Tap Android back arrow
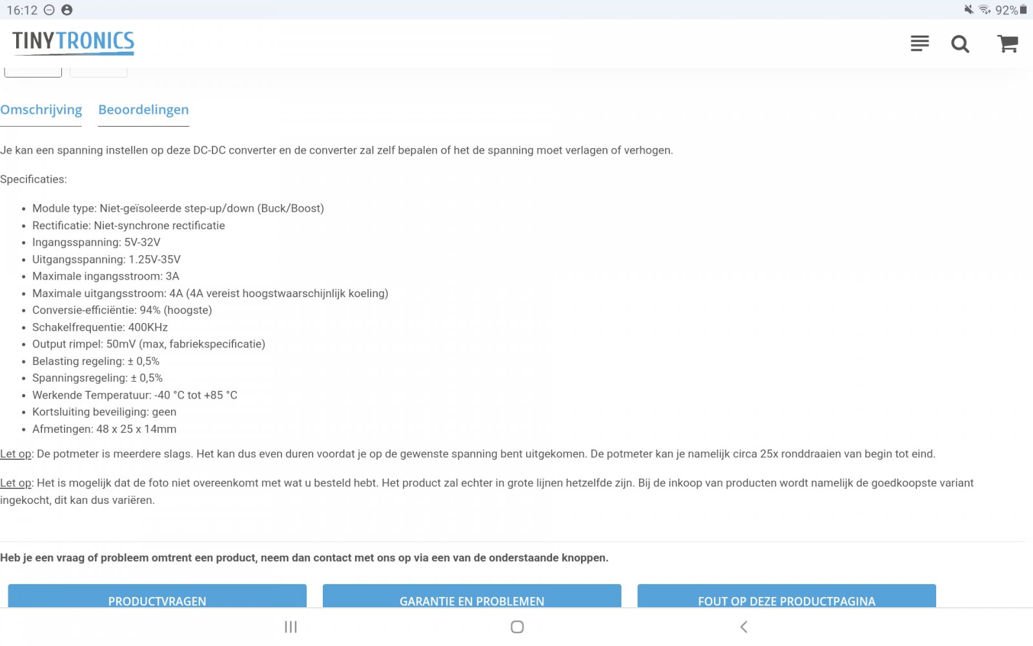Screen dimensions: 1033x646 point(744,627)
